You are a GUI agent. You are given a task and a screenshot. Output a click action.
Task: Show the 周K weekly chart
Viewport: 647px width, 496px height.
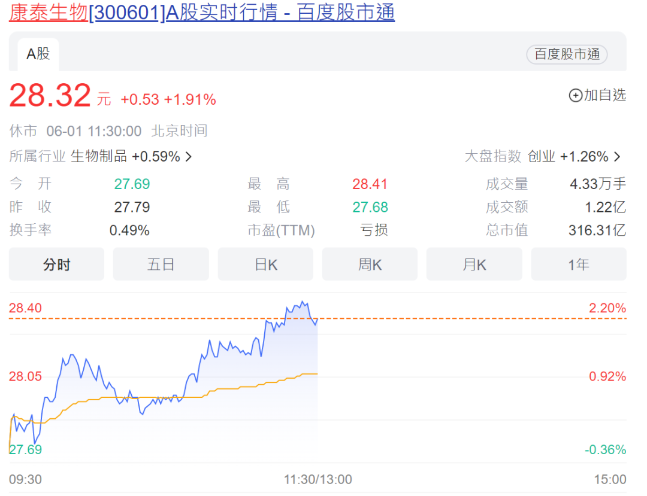pyautogui.click(x=370, y=264)
